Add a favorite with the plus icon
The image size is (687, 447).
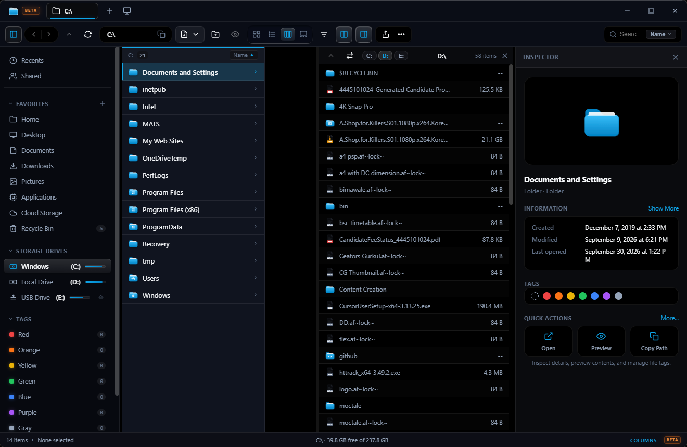(x=103, y=104)
